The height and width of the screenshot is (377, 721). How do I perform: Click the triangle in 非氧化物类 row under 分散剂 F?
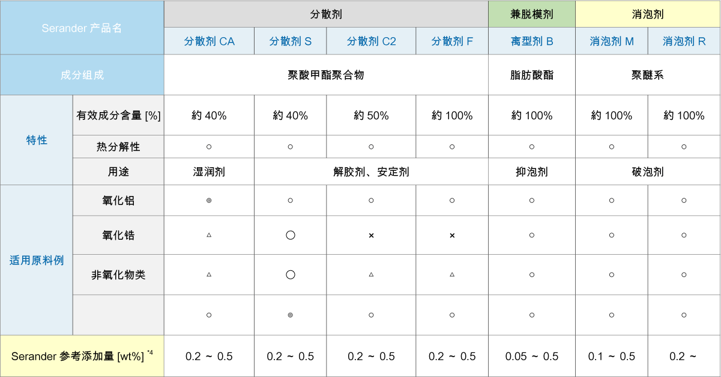tap(452, 275)
